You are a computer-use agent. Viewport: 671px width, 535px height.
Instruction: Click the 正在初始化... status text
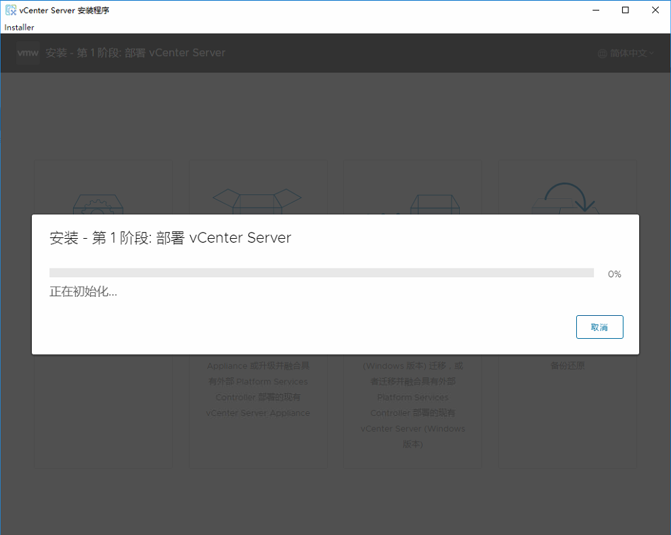tap(83, 292)
